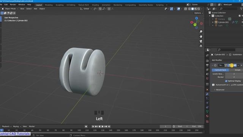This screenshot has height=137, width=243.
Task: Expand Cylinder.002 in outliner
Action: pyautogui.click(x=213, y=22)
